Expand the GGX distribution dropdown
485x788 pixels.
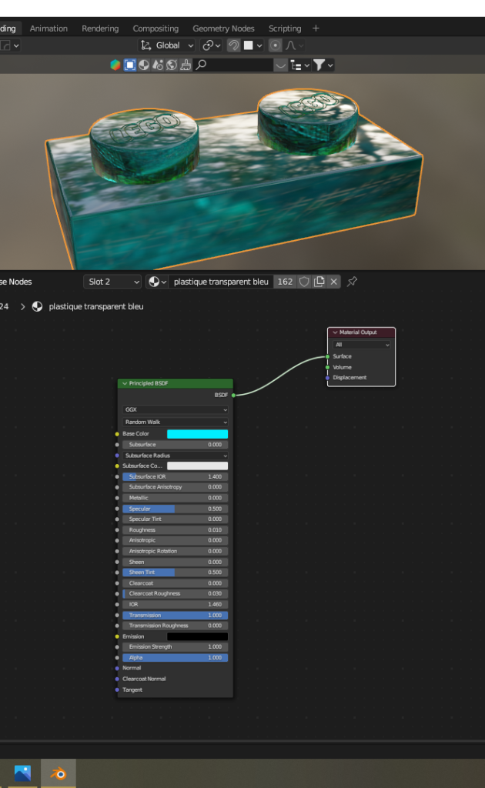[x=176, y=410]
